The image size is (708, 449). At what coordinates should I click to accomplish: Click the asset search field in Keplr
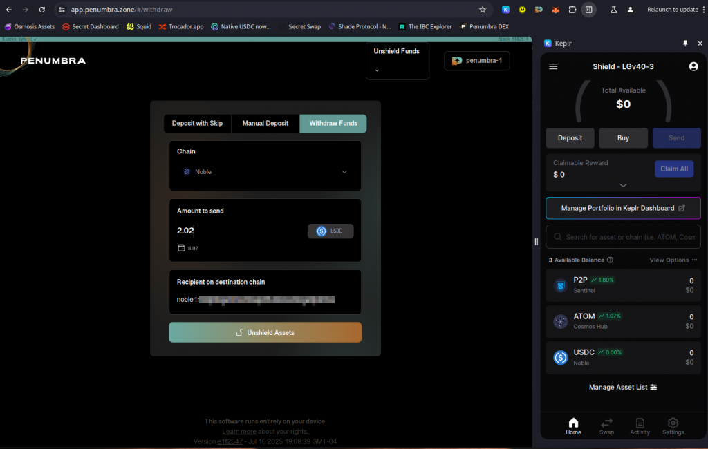623,237
